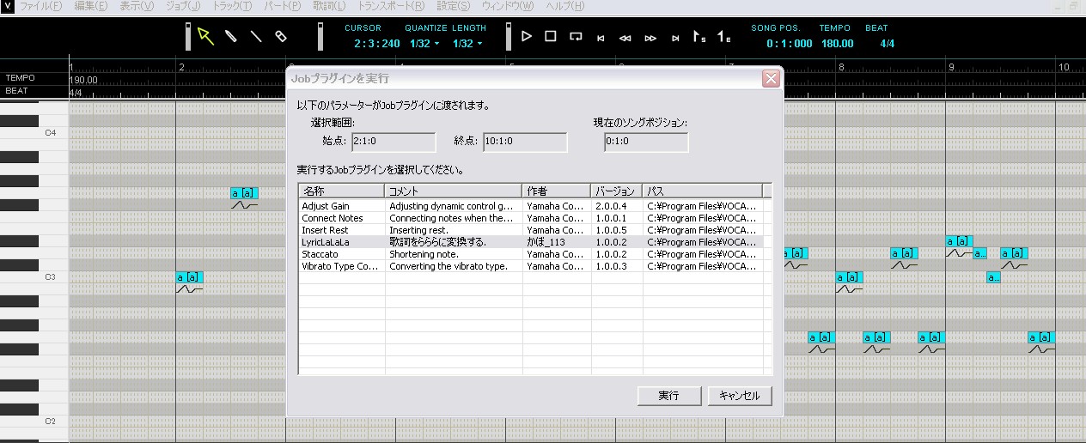Open the Quantize 1/32 dropdown
The width and height of the screenshot is (1086, 443).
424,43
